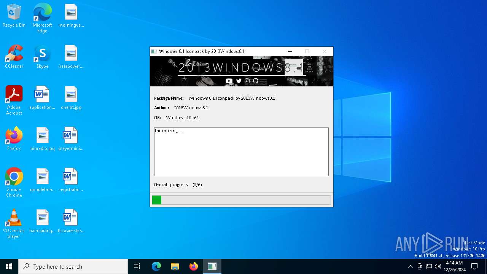Open the Recycle Bin desktop icon
This screenshot has height=274, width=487.
tap(14, 16)
